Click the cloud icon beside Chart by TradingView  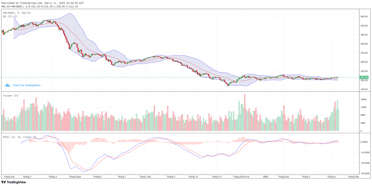tap(7, 85)
